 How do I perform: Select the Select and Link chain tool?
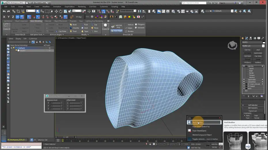14,11
